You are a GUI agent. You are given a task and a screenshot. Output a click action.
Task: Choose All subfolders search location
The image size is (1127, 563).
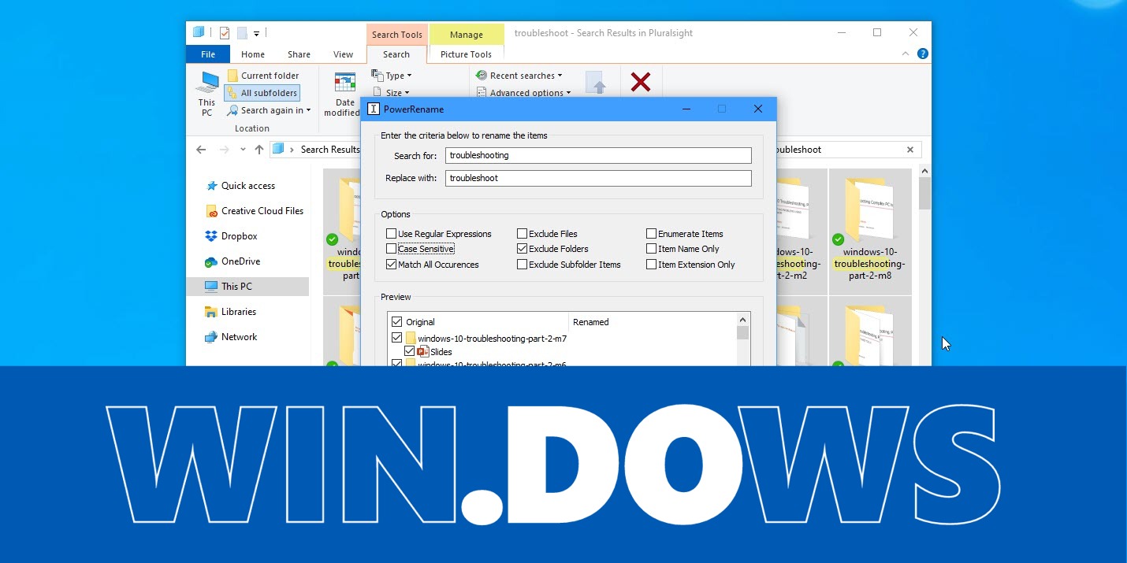pyautogui.click(x=262, y=93)
